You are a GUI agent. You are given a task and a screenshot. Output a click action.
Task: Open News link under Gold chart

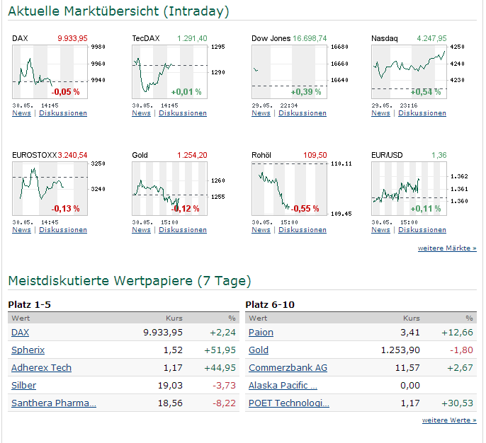click(x=141, y=230)
